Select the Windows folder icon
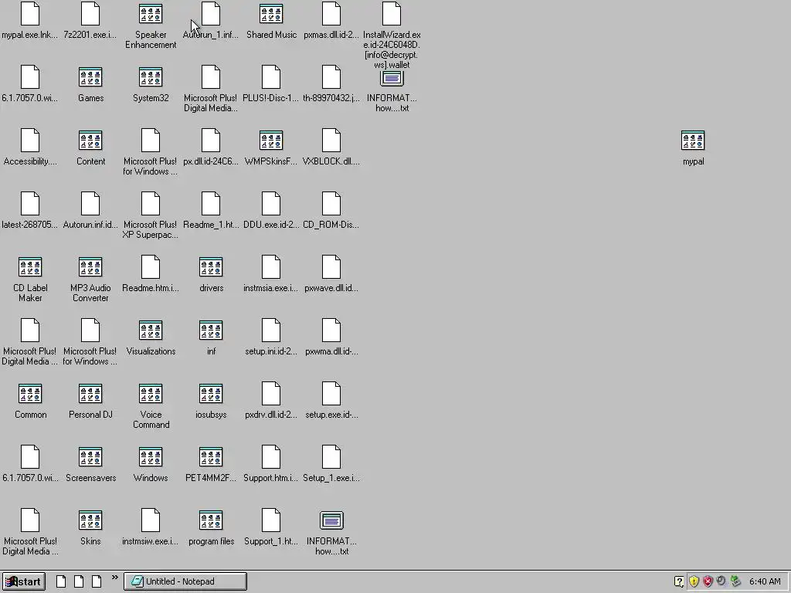The width and height of the screenshot is (791, 593). tap(151, 457)
